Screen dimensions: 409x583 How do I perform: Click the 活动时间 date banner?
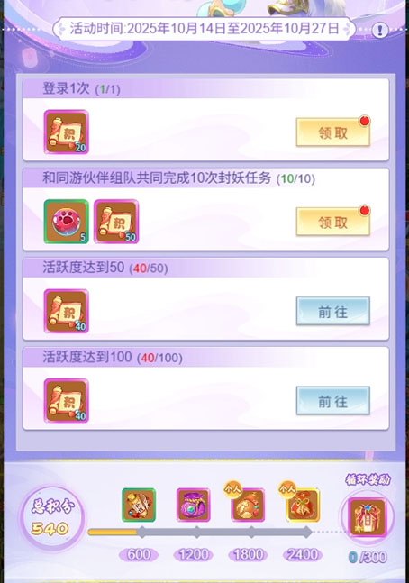[x=204, y=29]
